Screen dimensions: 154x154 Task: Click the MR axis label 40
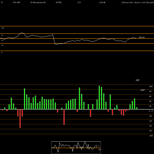(x=150, y=101)
